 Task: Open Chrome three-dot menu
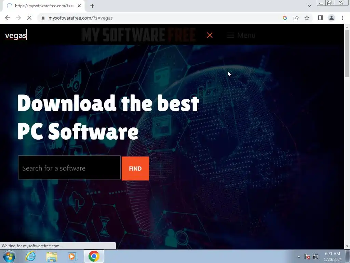coord(342,18)
